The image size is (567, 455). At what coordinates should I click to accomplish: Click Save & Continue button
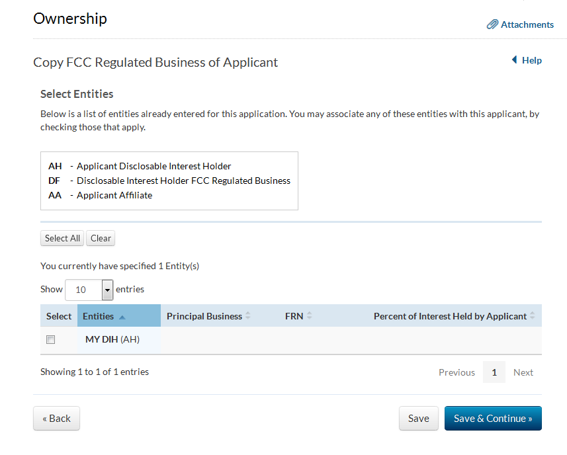(x=493, y=419)
